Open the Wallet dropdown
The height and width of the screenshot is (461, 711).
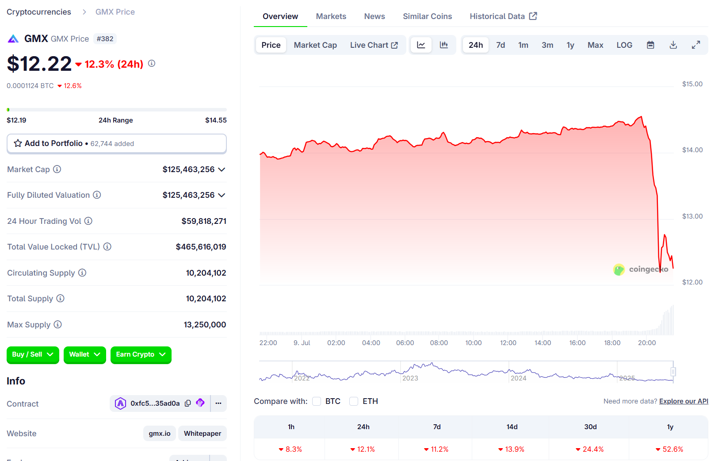(84, 354)
